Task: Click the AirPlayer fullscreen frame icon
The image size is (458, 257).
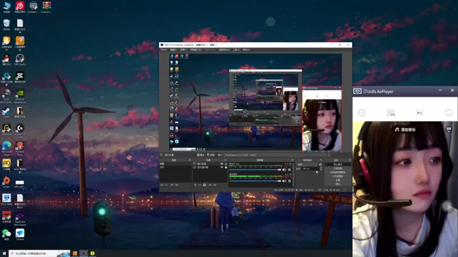Action: click(420, 113)
